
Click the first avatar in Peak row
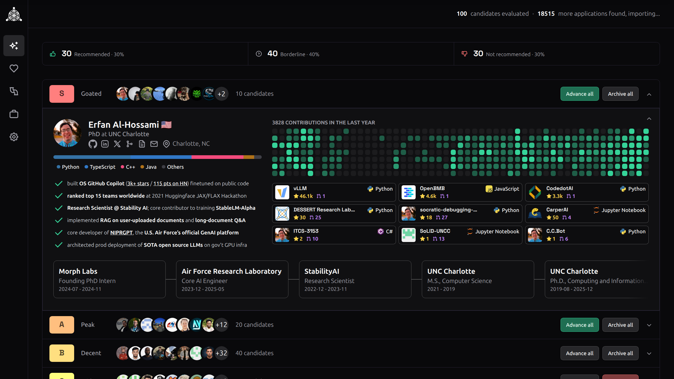click(x=123, y=325)
